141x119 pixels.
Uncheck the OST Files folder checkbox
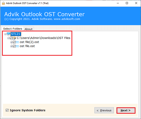[11, 38]
